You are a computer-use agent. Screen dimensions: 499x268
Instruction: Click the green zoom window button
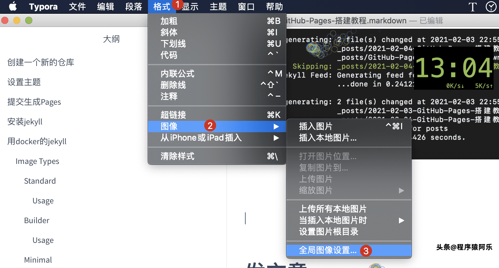click(29, 20)
